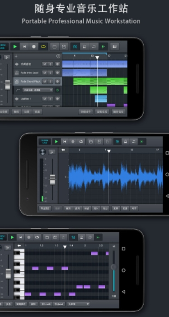Toggle loop on the middle phone

81,141
